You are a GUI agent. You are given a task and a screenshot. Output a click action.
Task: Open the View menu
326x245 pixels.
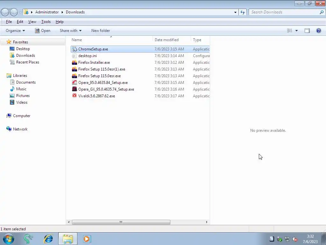(x=32, y=22)
